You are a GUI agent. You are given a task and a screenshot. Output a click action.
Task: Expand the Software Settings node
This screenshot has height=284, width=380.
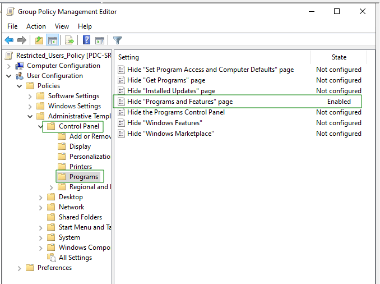click(30, 97)
